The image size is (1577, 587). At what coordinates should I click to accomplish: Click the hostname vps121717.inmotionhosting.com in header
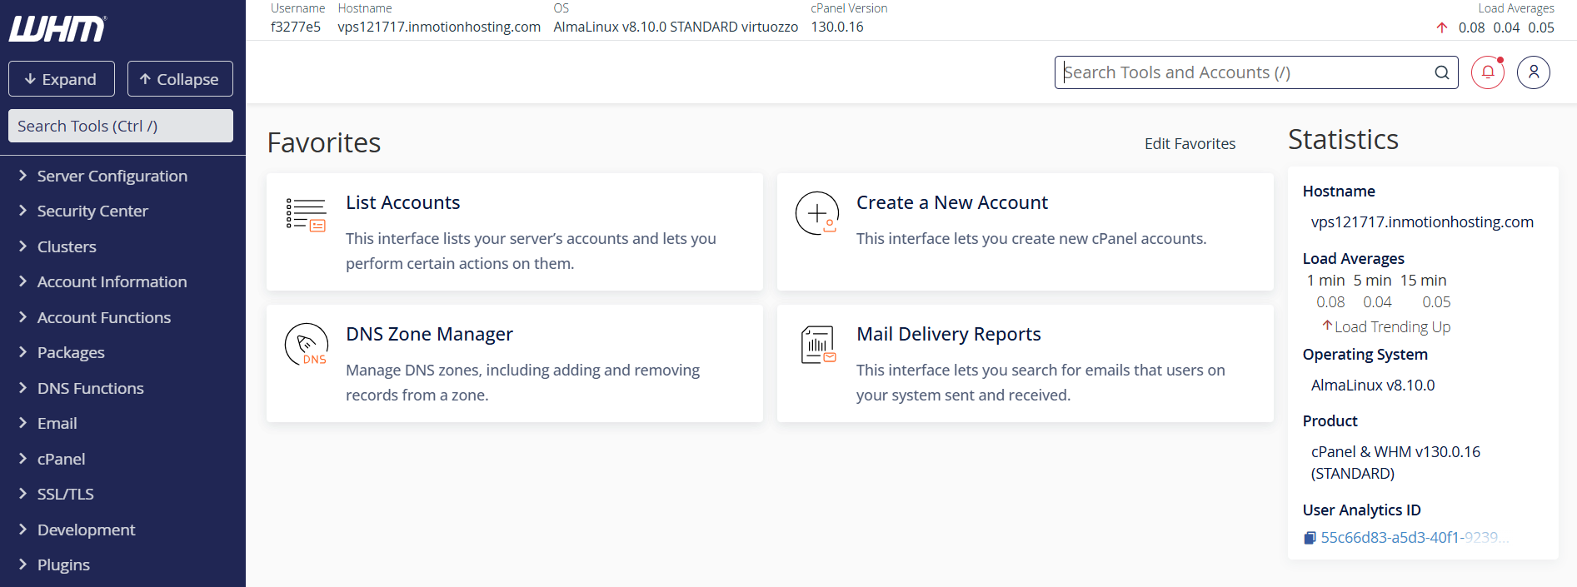pyautogui.click(x=439, y=27)
